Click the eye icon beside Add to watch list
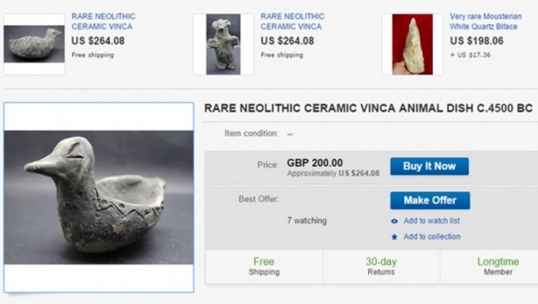 pyautogui.click(x=394, y=221)
